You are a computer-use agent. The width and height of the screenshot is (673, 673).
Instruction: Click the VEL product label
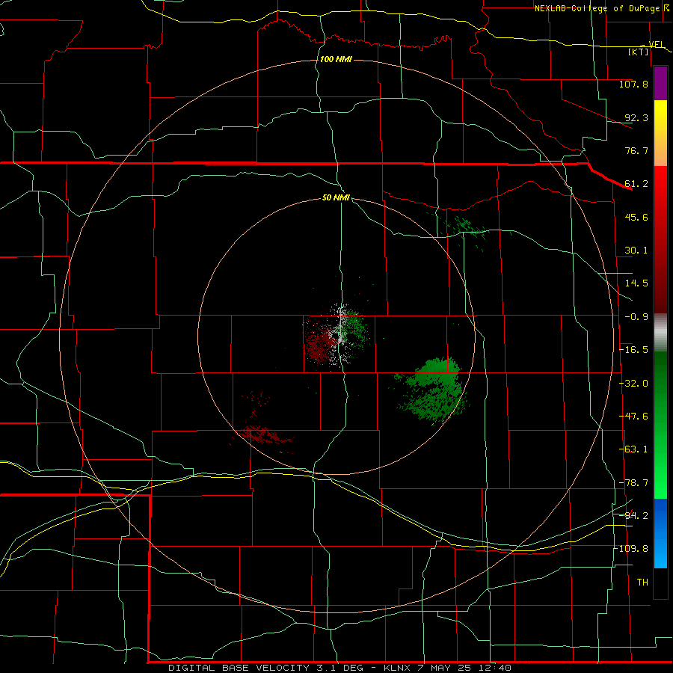pyautogui.click(x=656, y=44)
